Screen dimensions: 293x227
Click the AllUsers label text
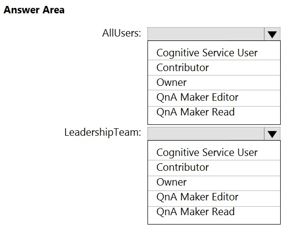pos(121,33)
